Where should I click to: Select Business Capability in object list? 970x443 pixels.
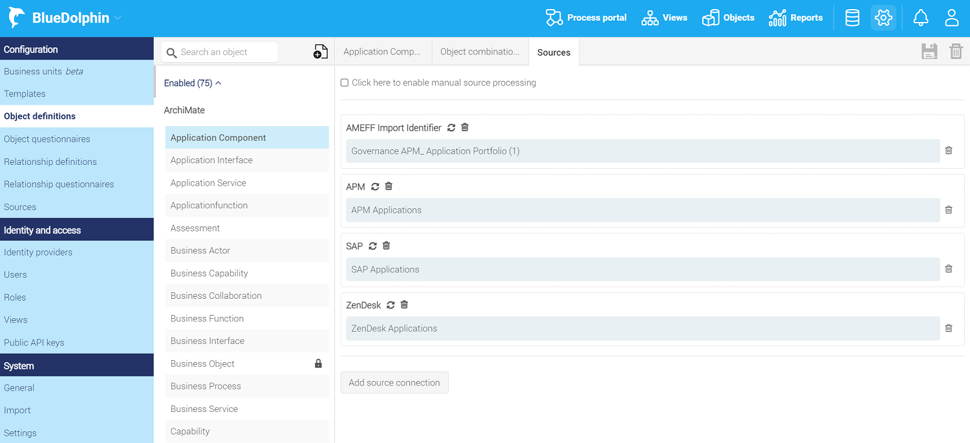247,274
